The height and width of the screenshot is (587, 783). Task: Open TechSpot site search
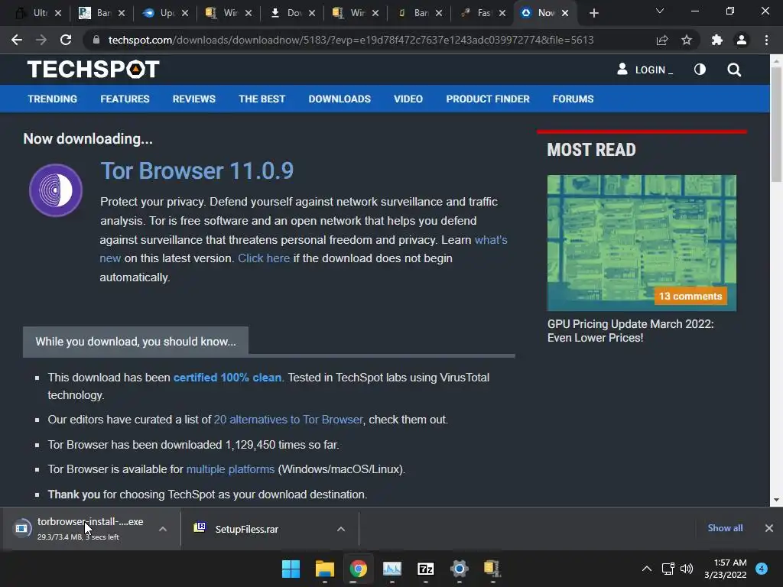(x=734, y=70)
